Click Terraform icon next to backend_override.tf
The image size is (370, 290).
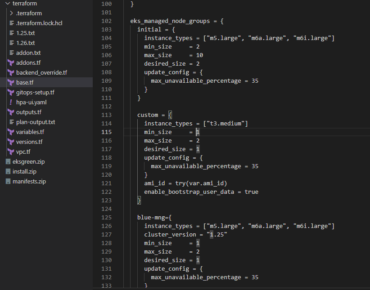click(11, 73)
